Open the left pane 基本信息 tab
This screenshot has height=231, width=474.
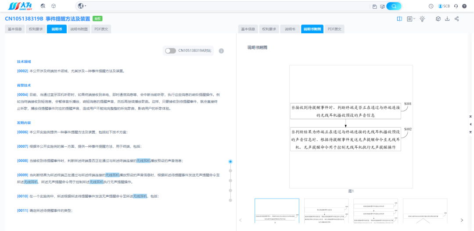point(14,29)
